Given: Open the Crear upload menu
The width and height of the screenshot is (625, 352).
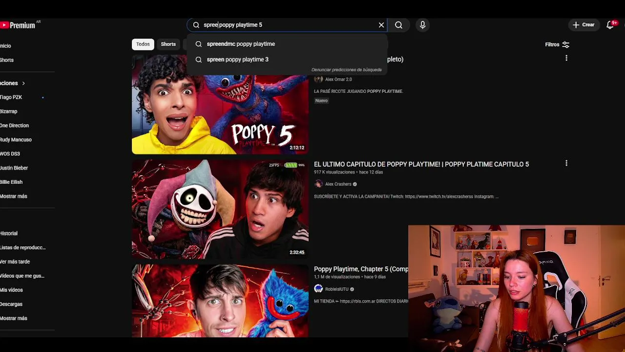Looking at the screenshot, I should pyautogui.click(x=583, y=25).
